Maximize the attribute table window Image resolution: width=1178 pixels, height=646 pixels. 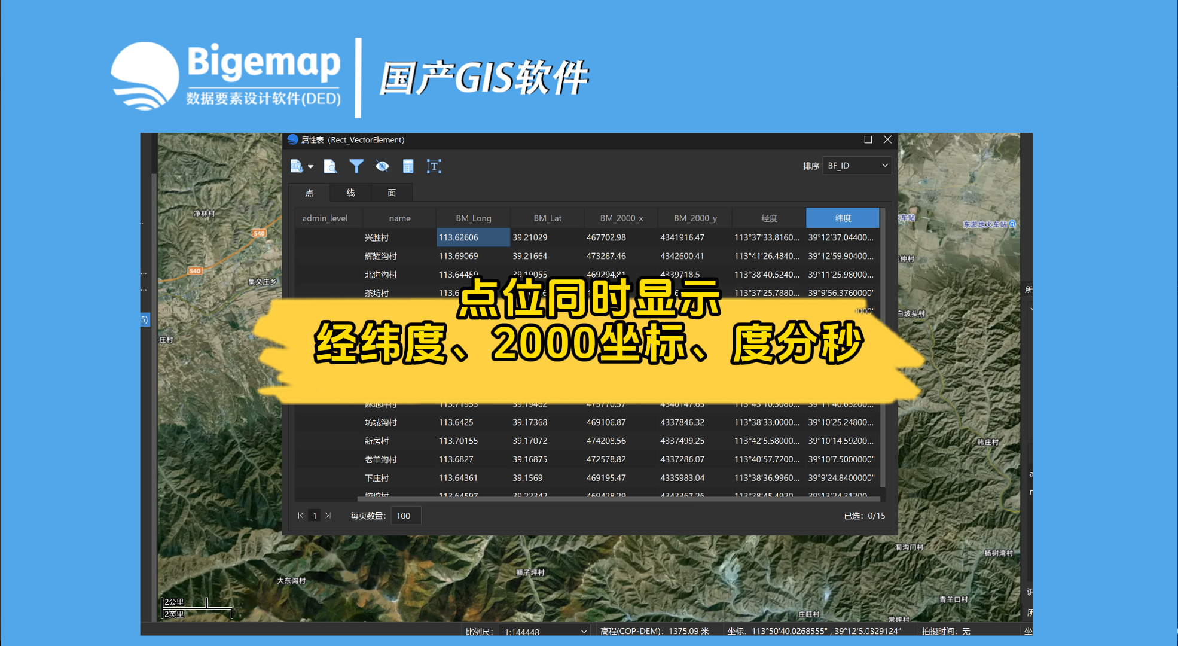pos(868,139)
